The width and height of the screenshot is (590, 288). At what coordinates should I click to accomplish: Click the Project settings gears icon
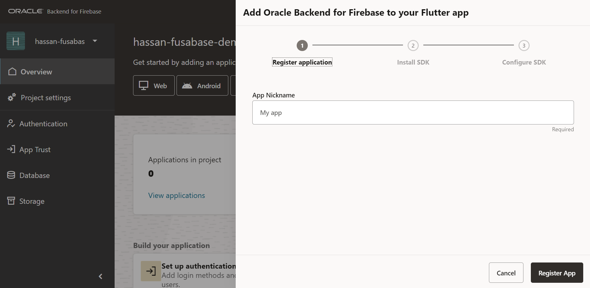click(x=12, y=97)
